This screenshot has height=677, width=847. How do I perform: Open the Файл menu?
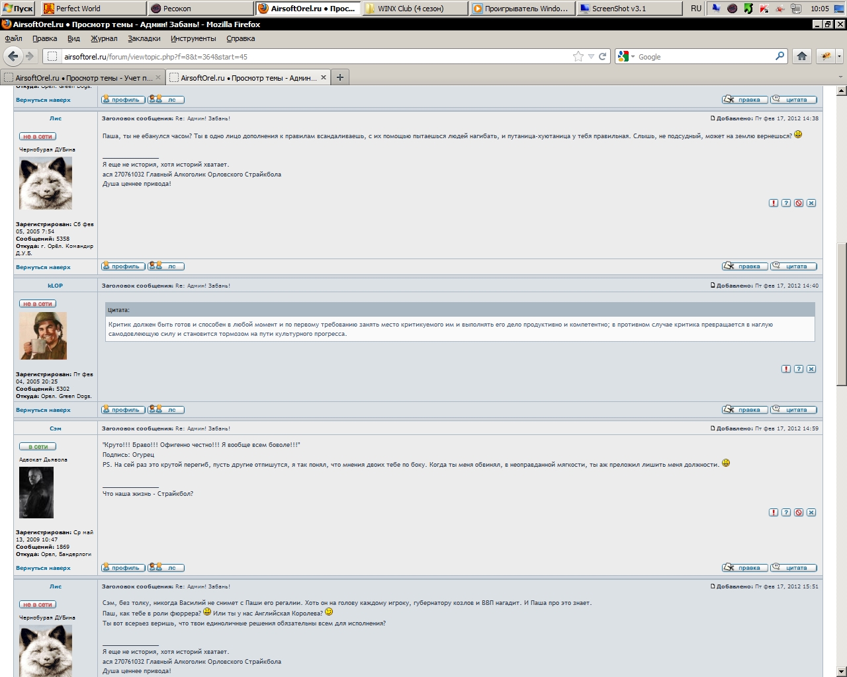[x=13, y=38]
